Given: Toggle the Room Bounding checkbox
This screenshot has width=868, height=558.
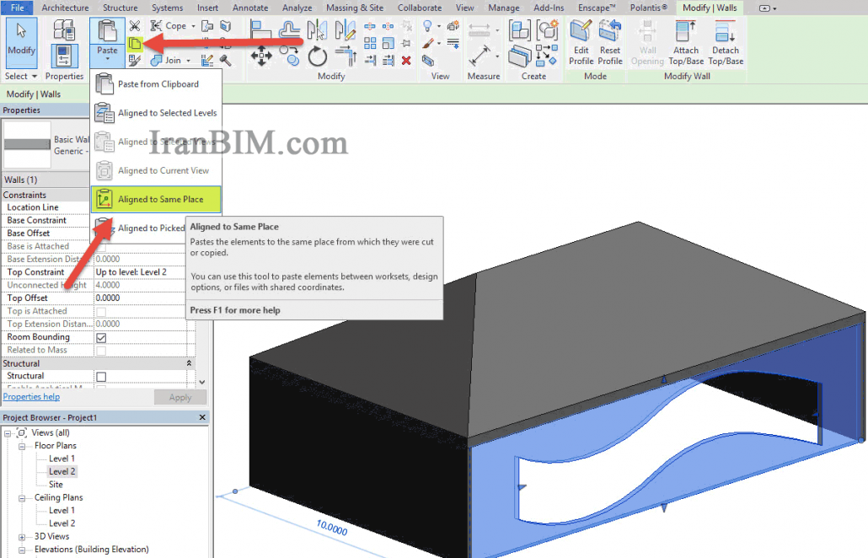Looking at the screenshot, I should 101,336.
